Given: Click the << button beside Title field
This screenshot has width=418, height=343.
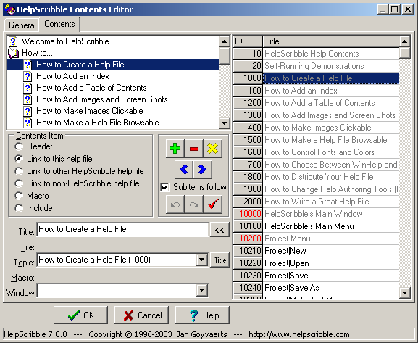Looking at the screenshot, I should tap(220, 230).
